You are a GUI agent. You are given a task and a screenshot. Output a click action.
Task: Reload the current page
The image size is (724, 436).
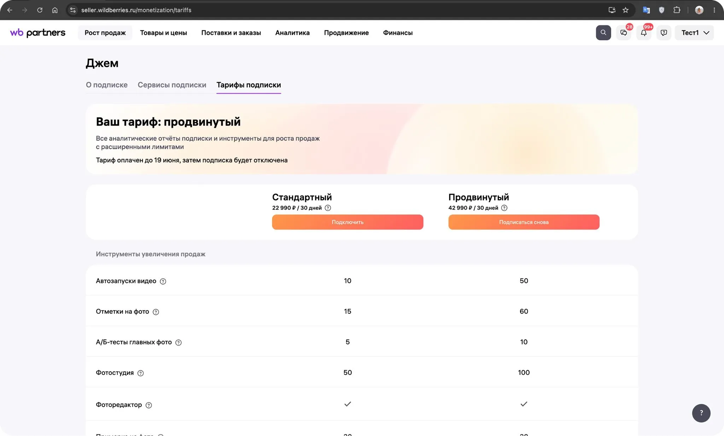pyautogui.click(x=40, y=10)
